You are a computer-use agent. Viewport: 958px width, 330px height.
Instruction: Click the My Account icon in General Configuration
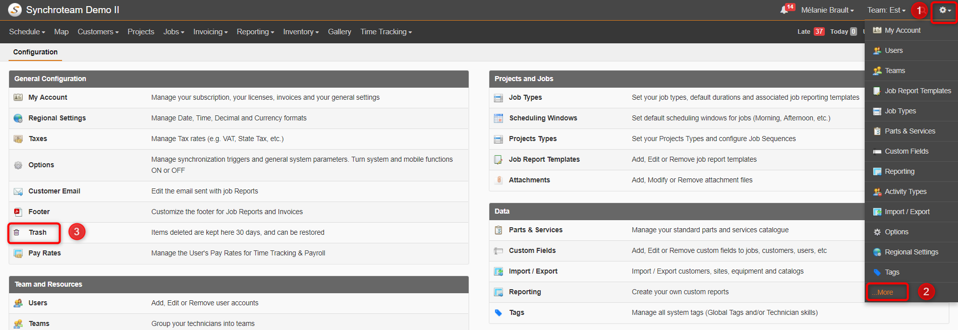coord(18,97)
